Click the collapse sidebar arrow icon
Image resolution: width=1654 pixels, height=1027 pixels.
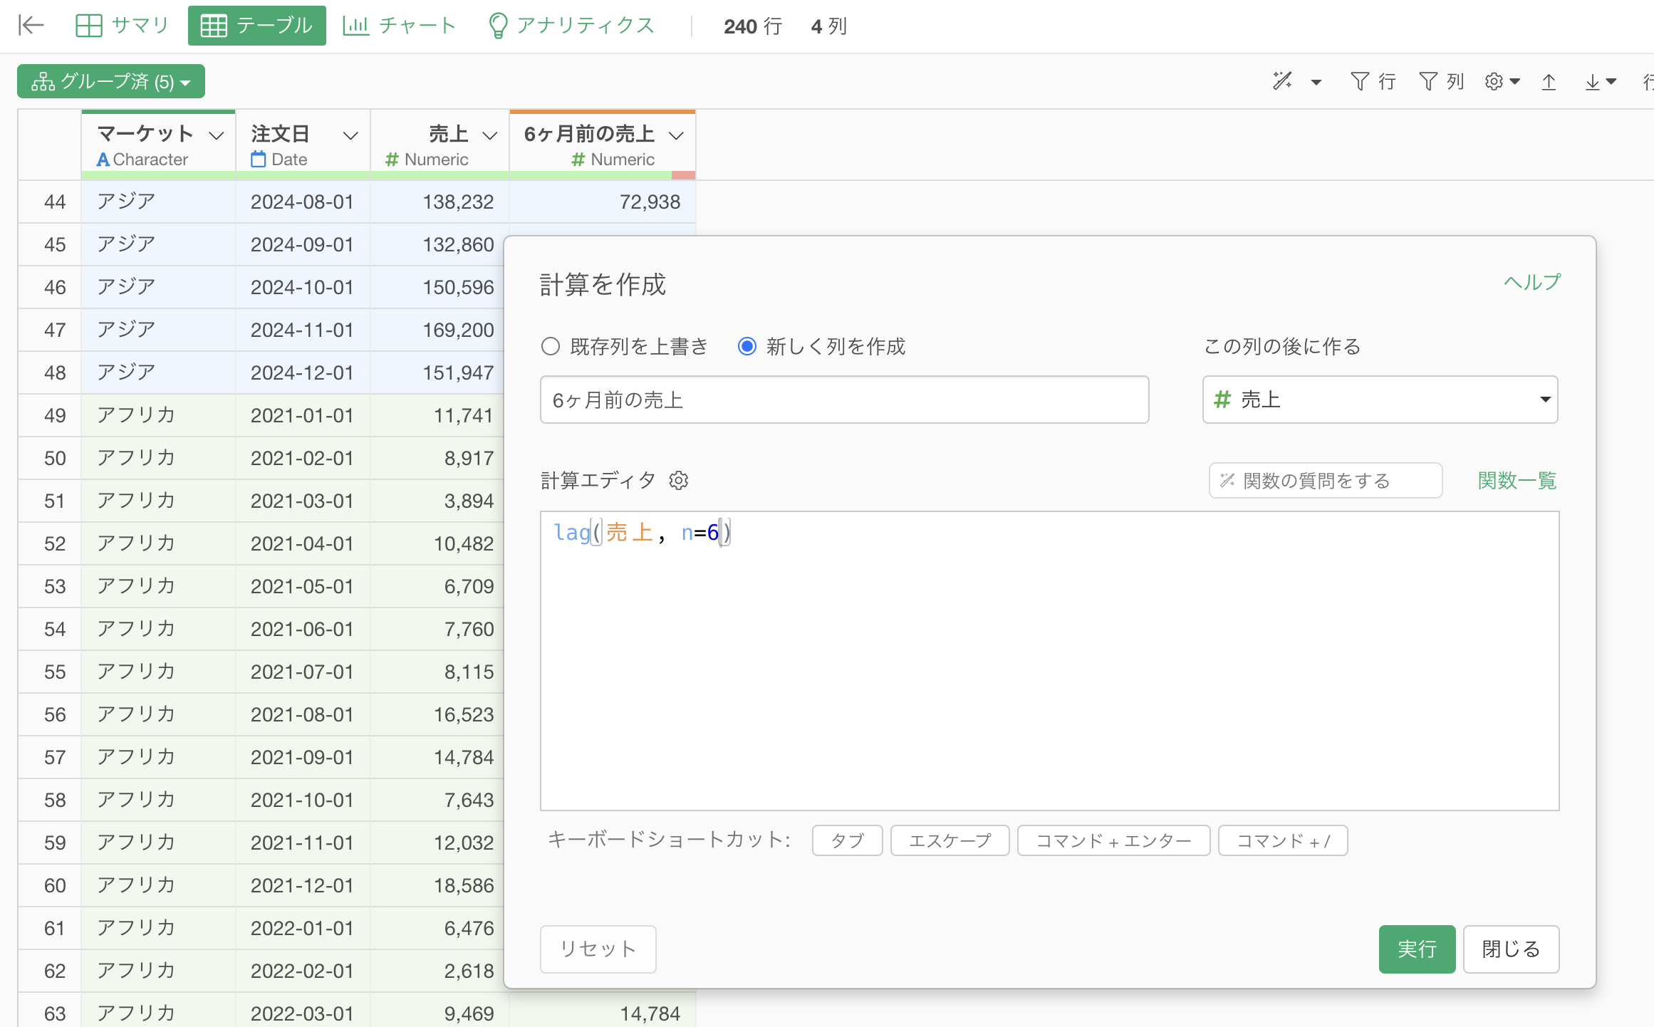[x=31, y=26]
